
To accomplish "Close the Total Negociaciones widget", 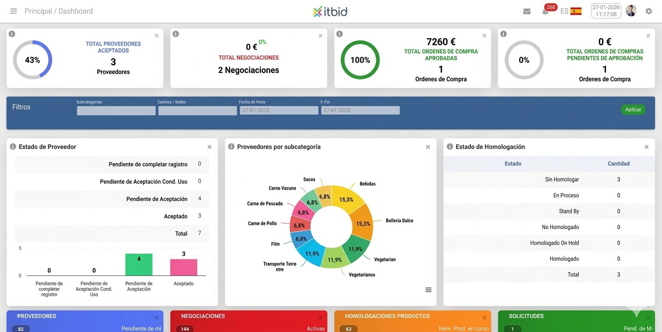I will (320, 36).
